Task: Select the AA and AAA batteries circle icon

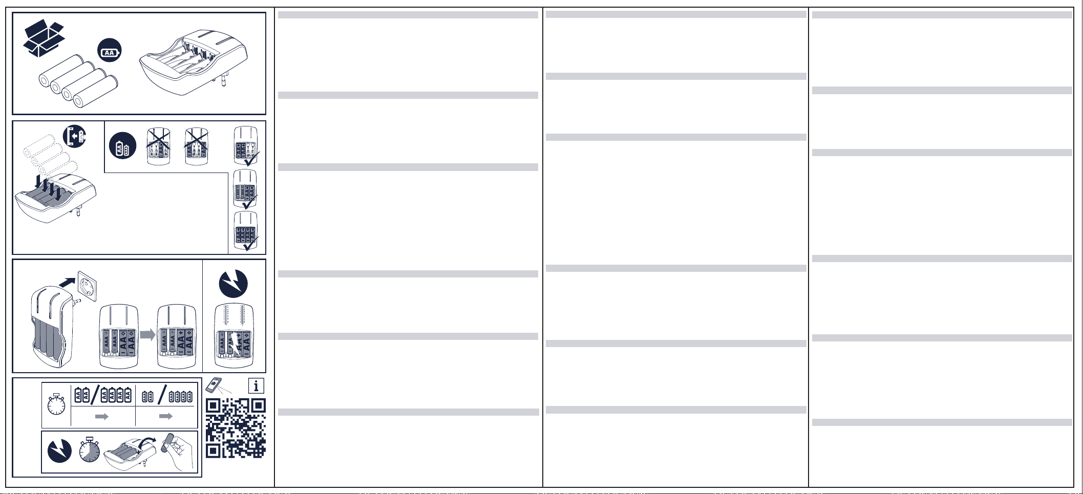Action: click(x=123, y=145)
